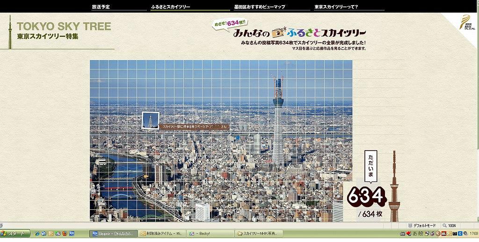Click the TOKYO SKY TREE title
Viewport: 479px width, 242px height.
[x=64, y=26]
